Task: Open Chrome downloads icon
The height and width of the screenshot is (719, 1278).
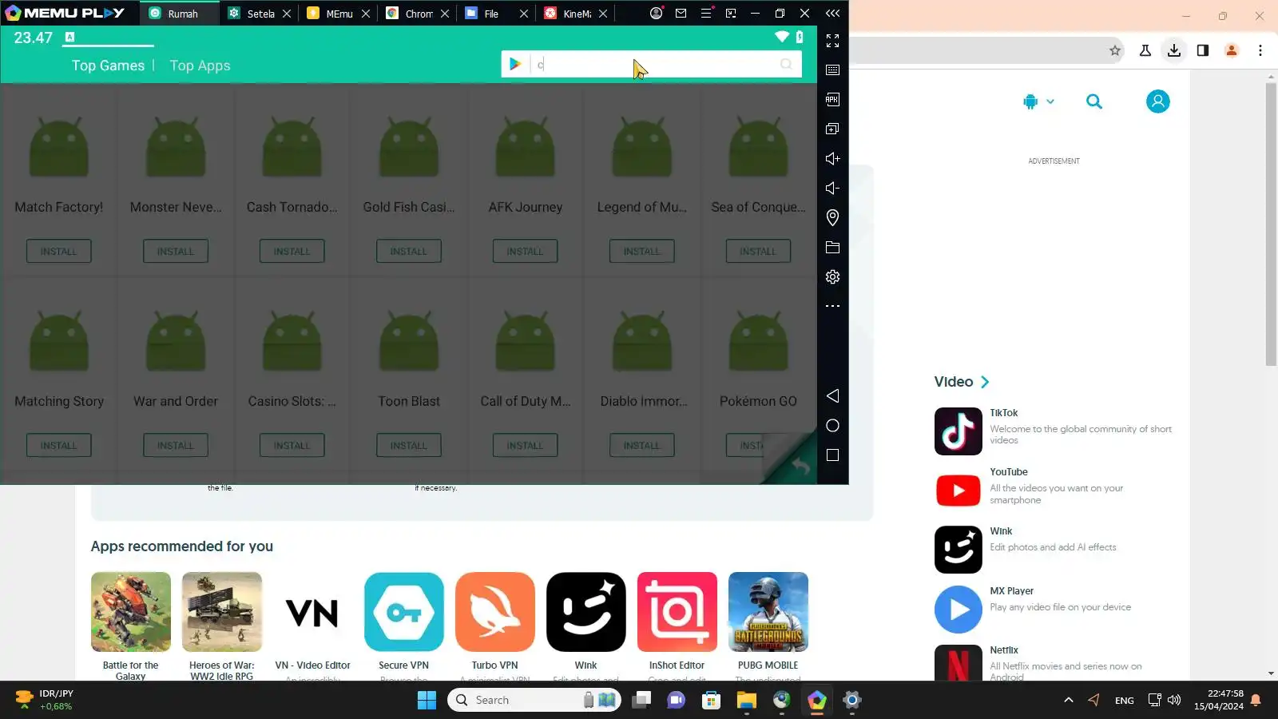Action: [1173, 50]
